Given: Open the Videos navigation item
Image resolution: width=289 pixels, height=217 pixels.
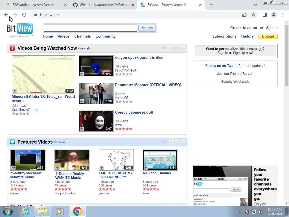Looking at the screenshot, I should 64,36.
